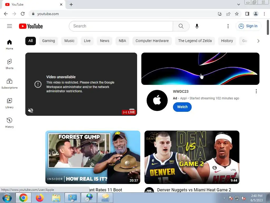Open the YouTube hamburger guide menu
Screen dimensions: 270x203
9,26
